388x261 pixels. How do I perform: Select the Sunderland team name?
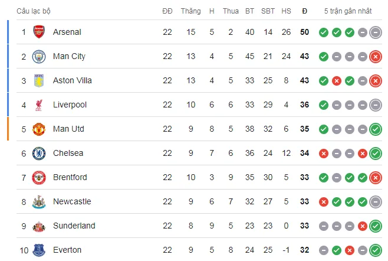pyautogui.click(x=74, y=226)
